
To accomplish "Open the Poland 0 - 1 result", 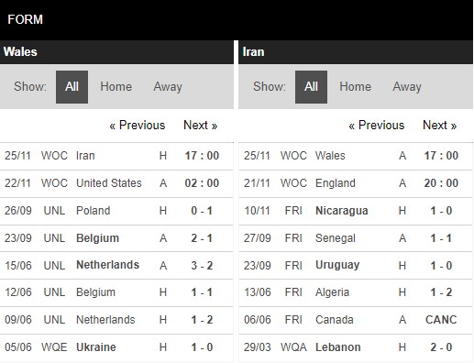I will [116, 211].
